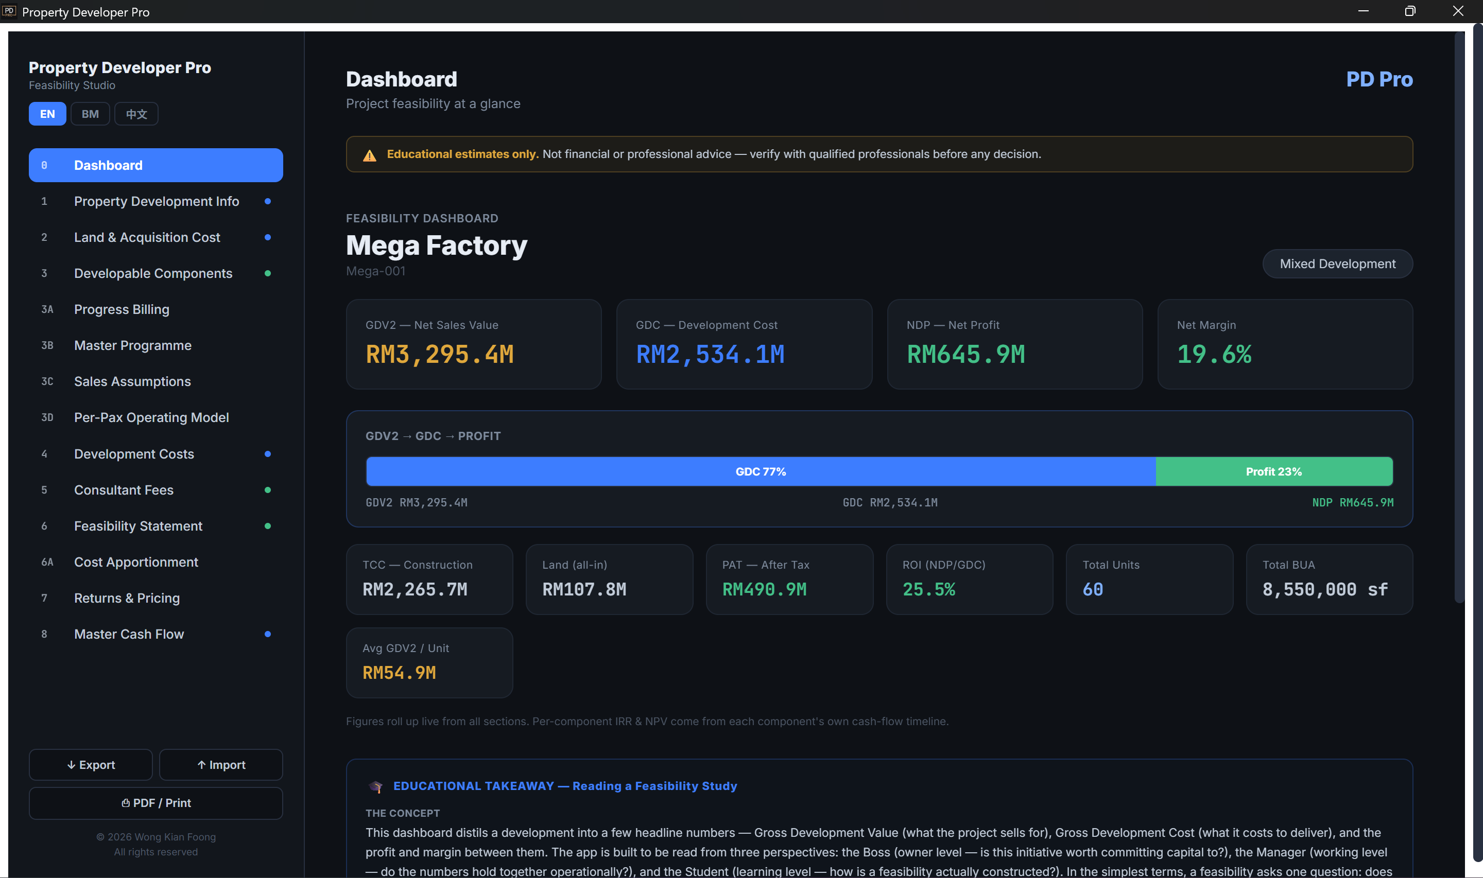Navigate to Development Costs
The image size is (1483, 878).
156,454
